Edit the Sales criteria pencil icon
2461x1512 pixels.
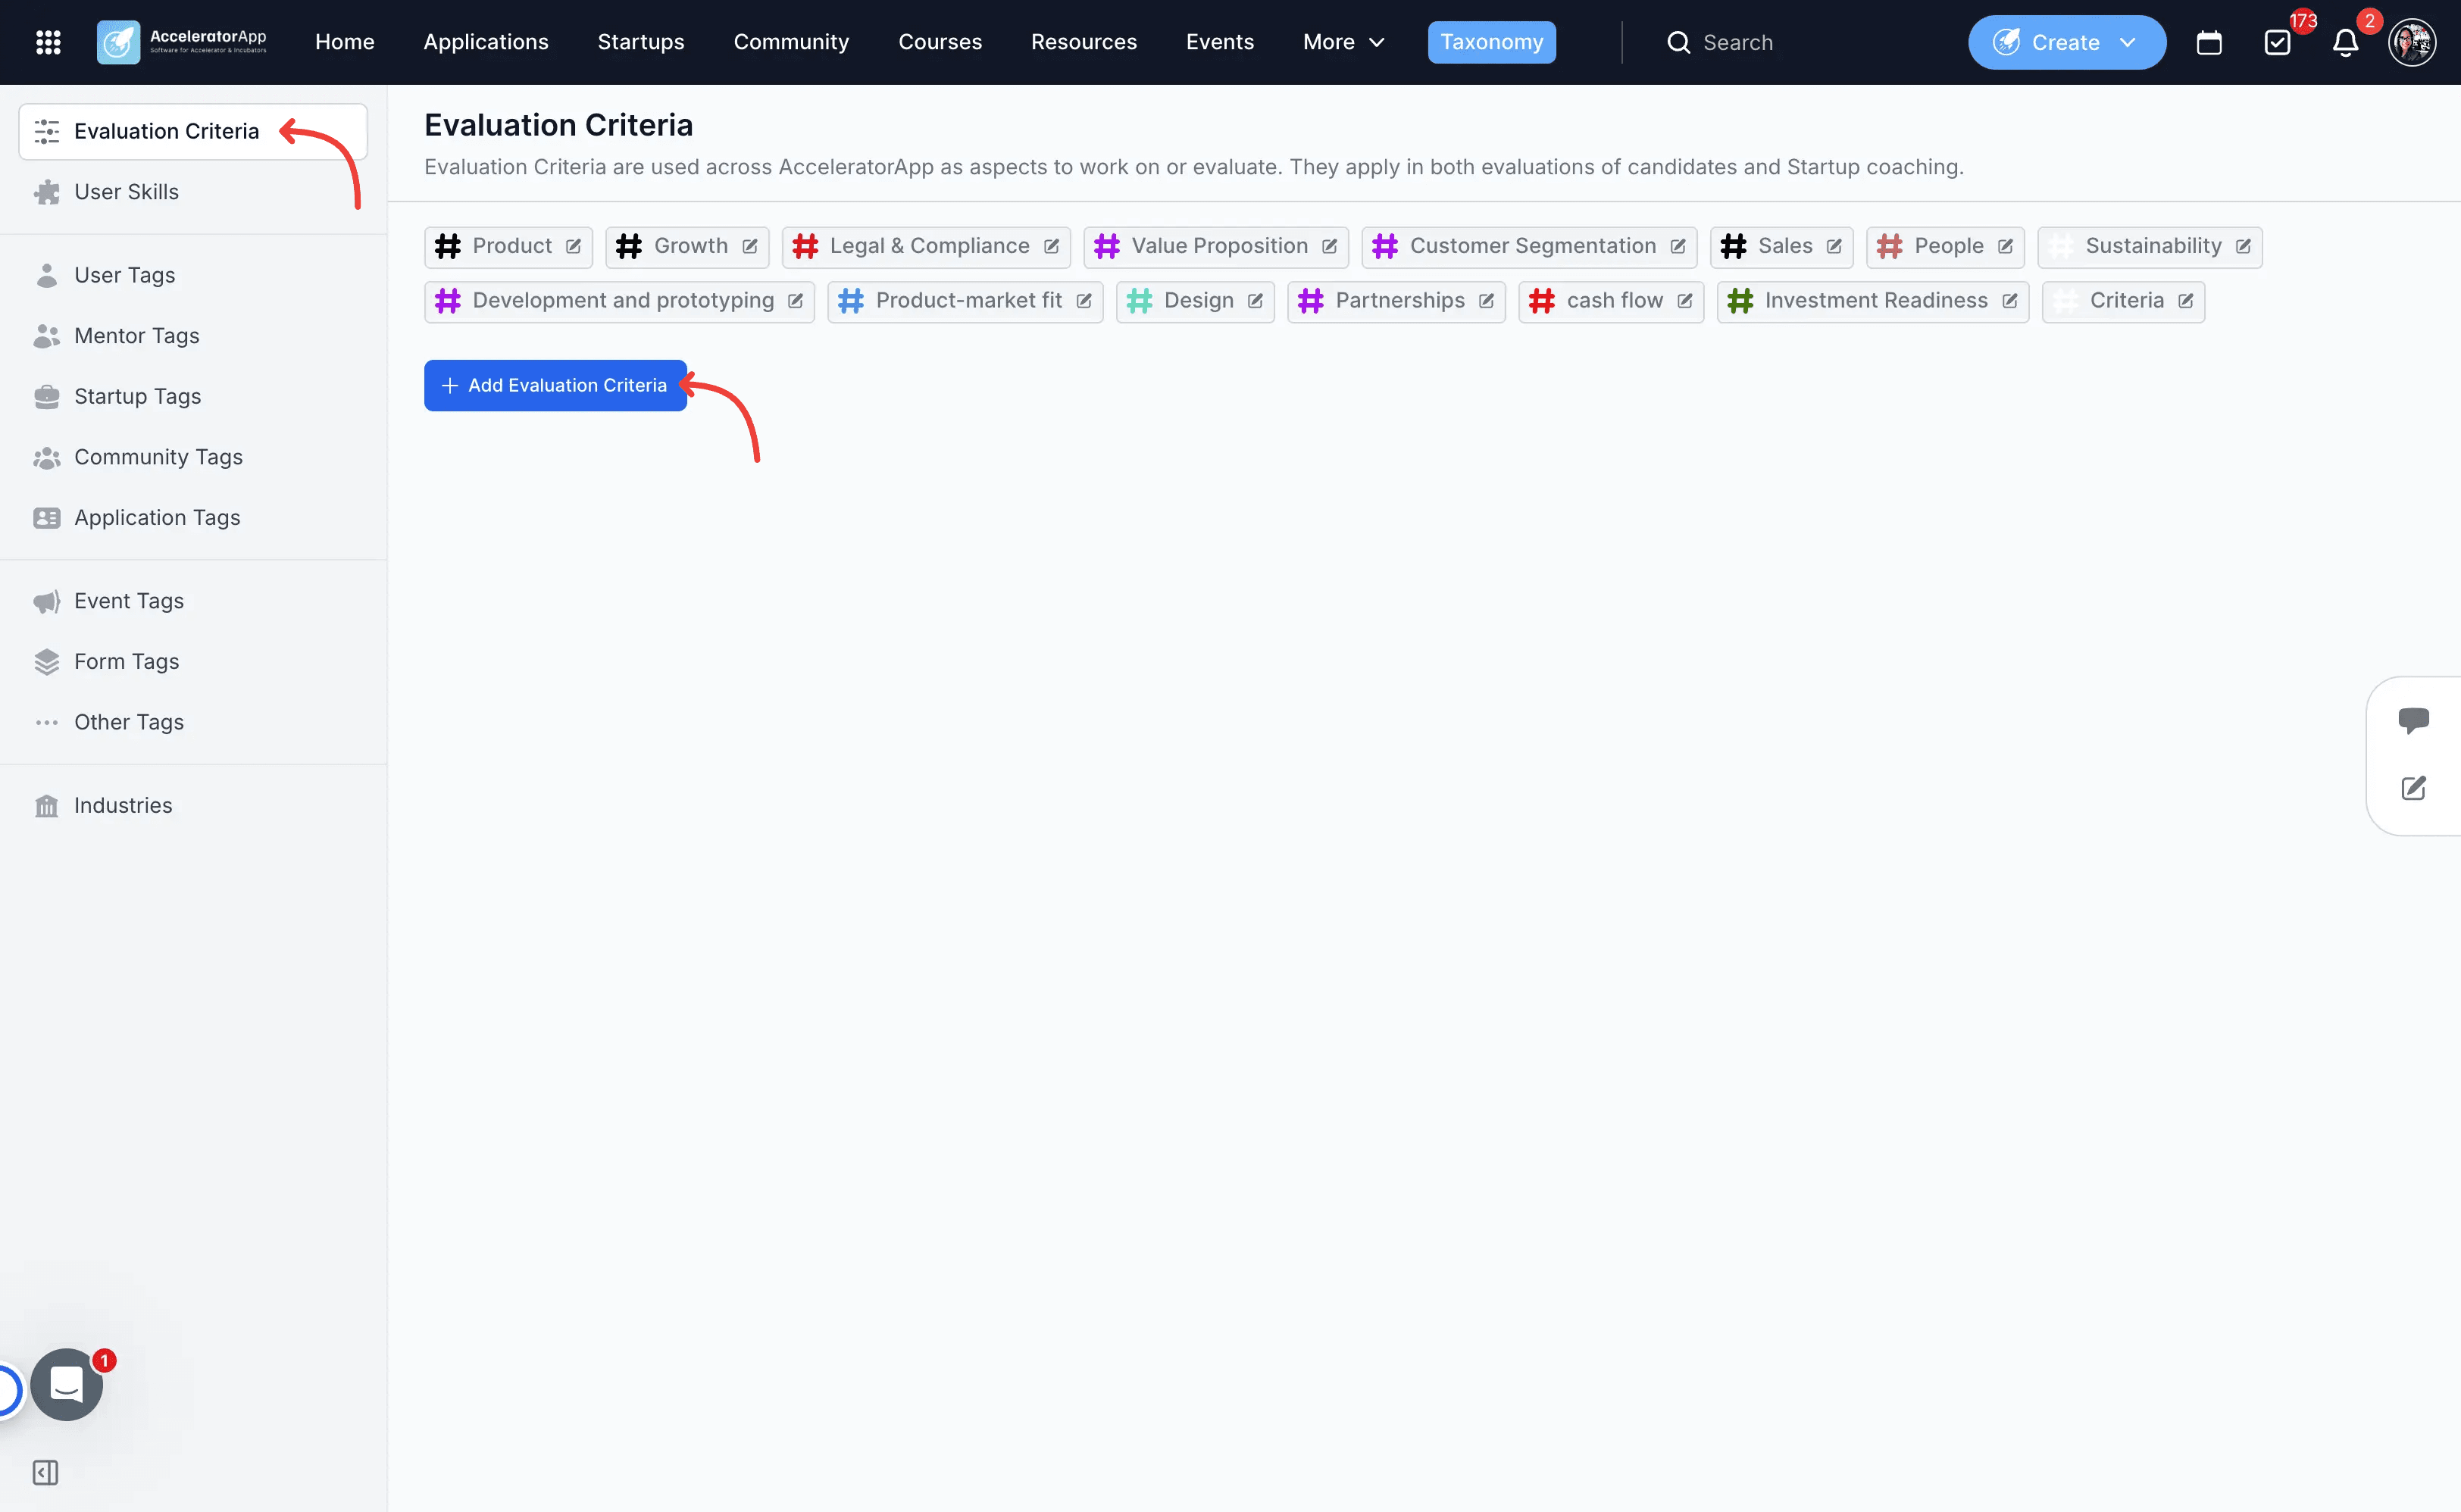pyautogui.click(x=1834, y=246)
